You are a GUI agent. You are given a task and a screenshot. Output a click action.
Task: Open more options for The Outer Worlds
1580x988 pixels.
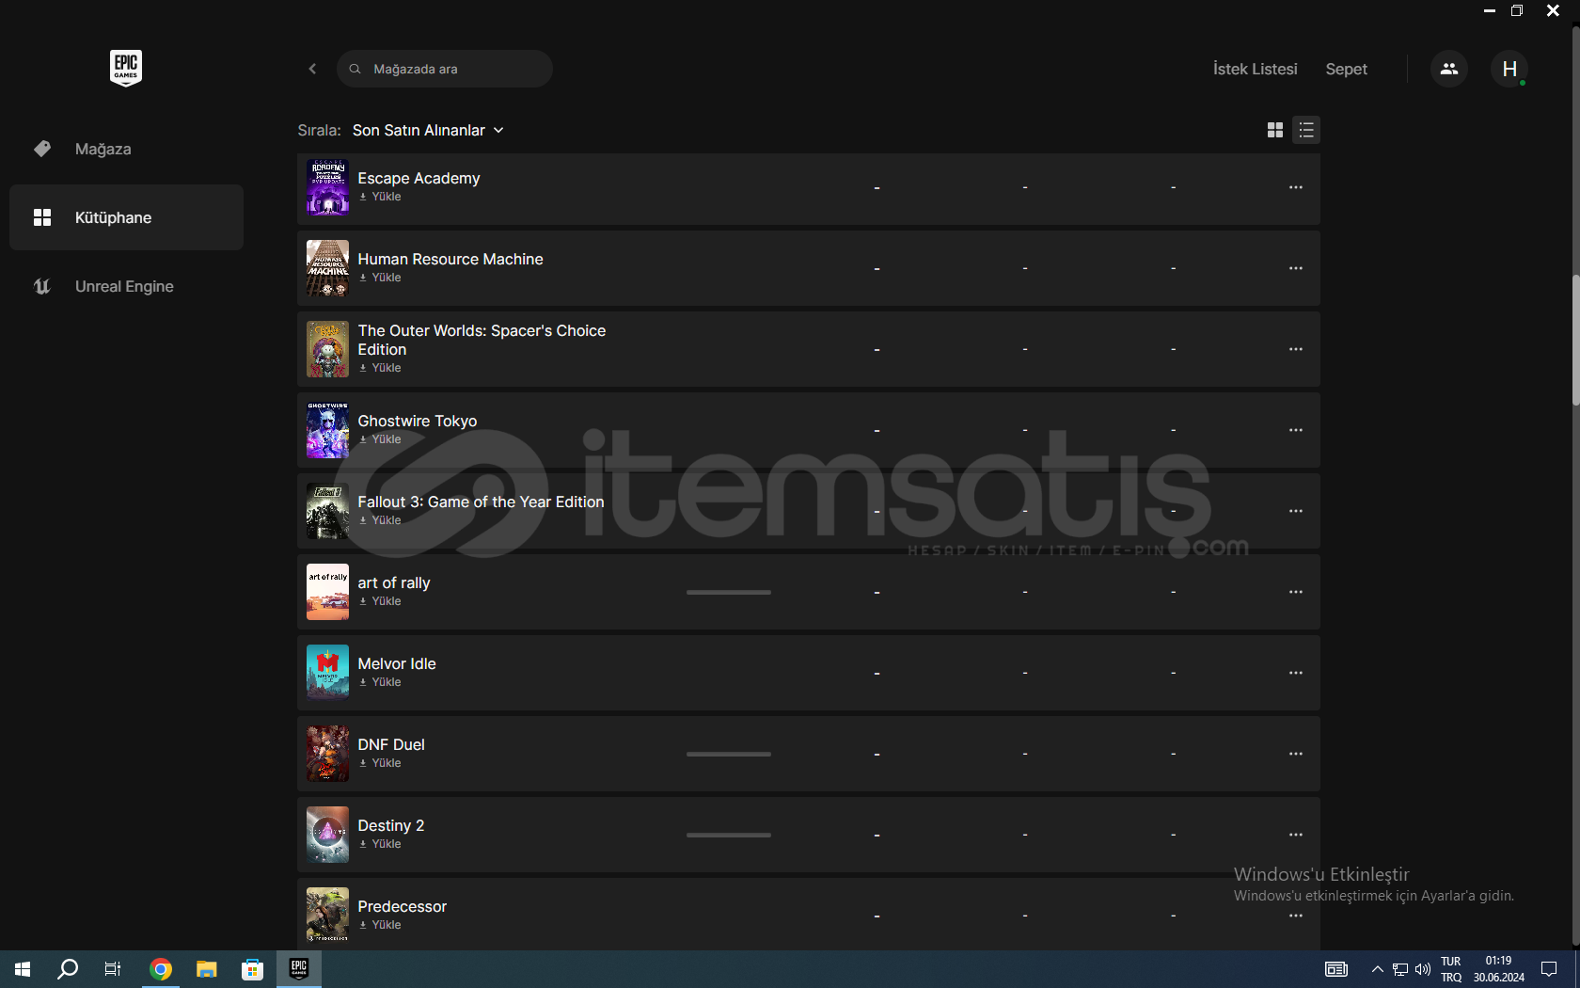pyautogui.click(x=1296, y=349)
